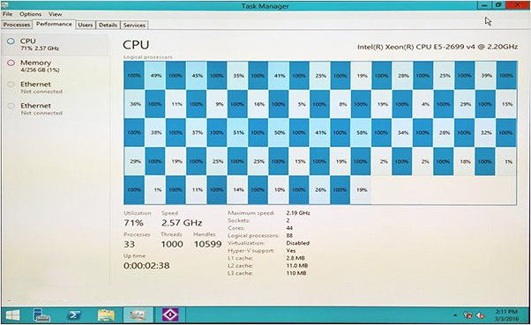This screenshot has width=531, height=325.
Task: Select the Memory circle icon in sidebar
Action: coord(11,63)
